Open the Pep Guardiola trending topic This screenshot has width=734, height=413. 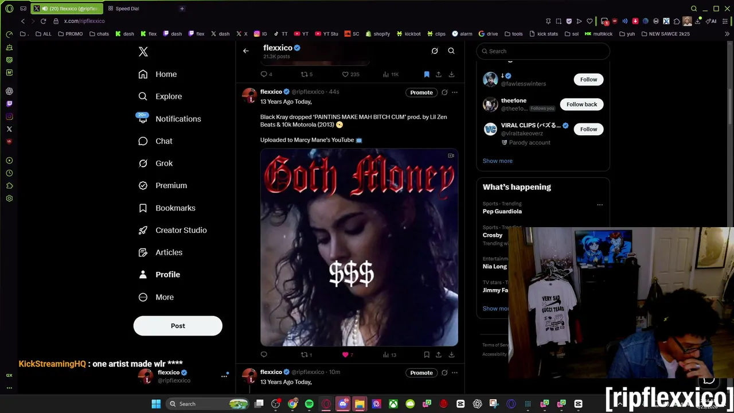point(502,211)
